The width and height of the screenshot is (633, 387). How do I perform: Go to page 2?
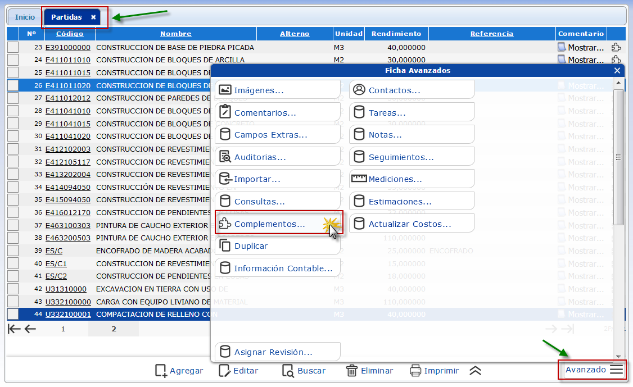(114, 329)
